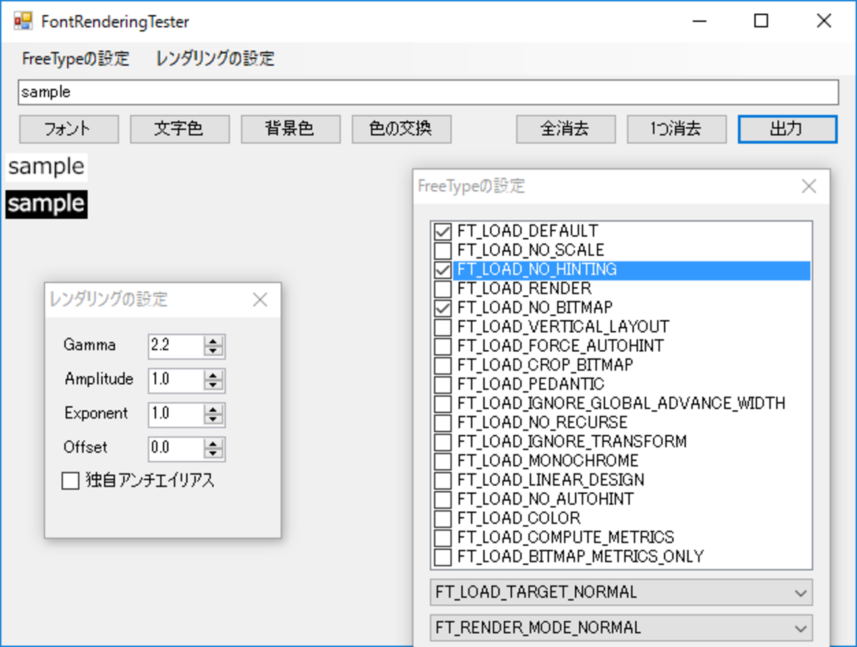The image size is (857, 647).
Task: Tick the FT_LOAD_COLOR checkbox
Action: click(x=443, y=518)
